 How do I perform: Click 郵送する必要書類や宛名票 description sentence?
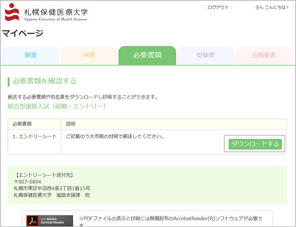[x=83, y=97]
